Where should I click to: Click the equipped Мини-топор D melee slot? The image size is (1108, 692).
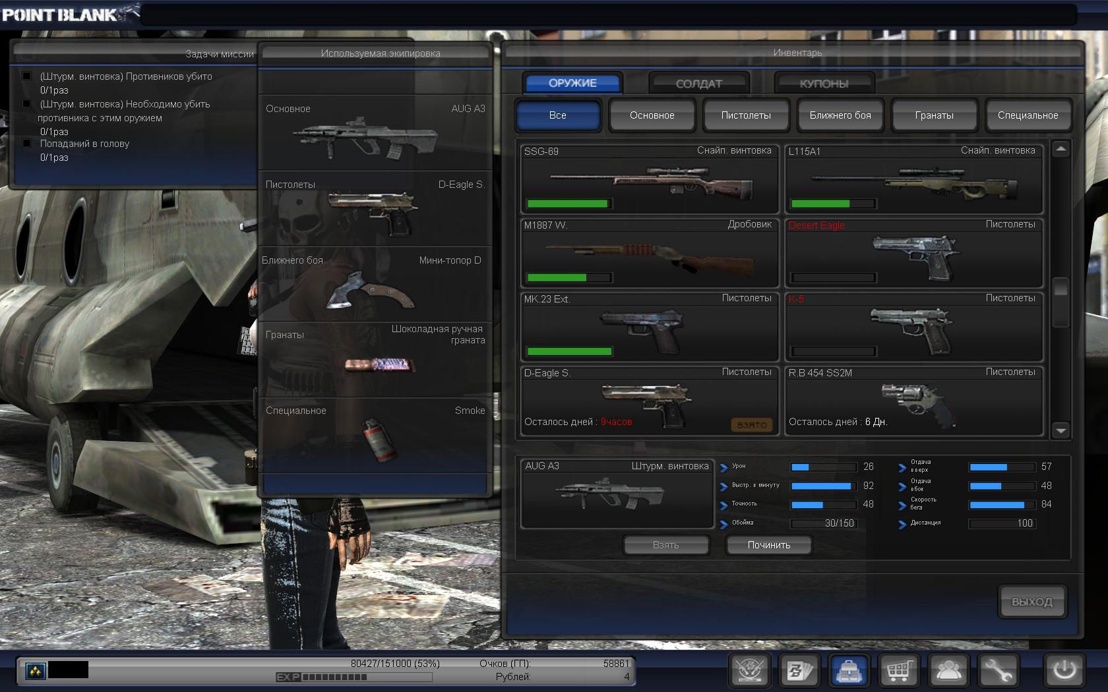coord(375,284)
